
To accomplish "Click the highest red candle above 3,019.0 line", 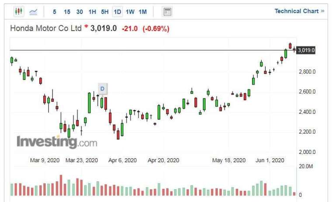I will [290, 45].
